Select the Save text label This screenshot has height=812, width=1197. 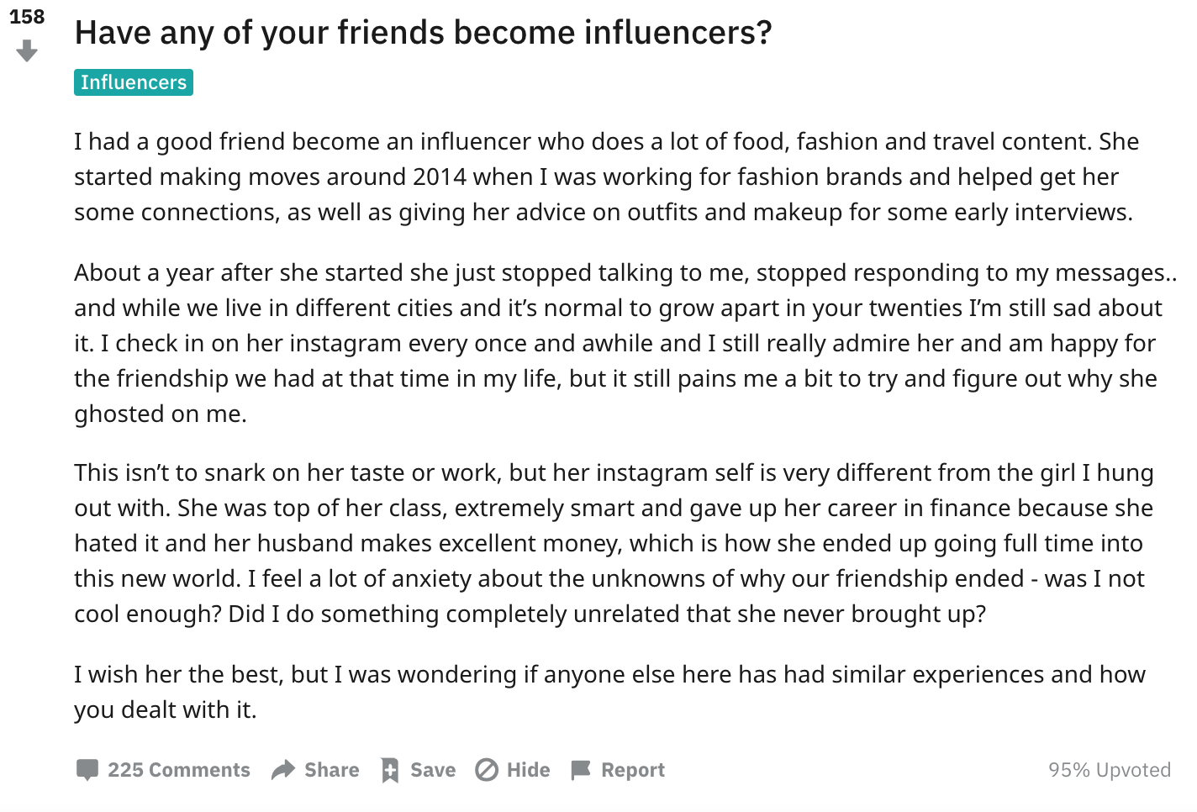coord(433,770)
